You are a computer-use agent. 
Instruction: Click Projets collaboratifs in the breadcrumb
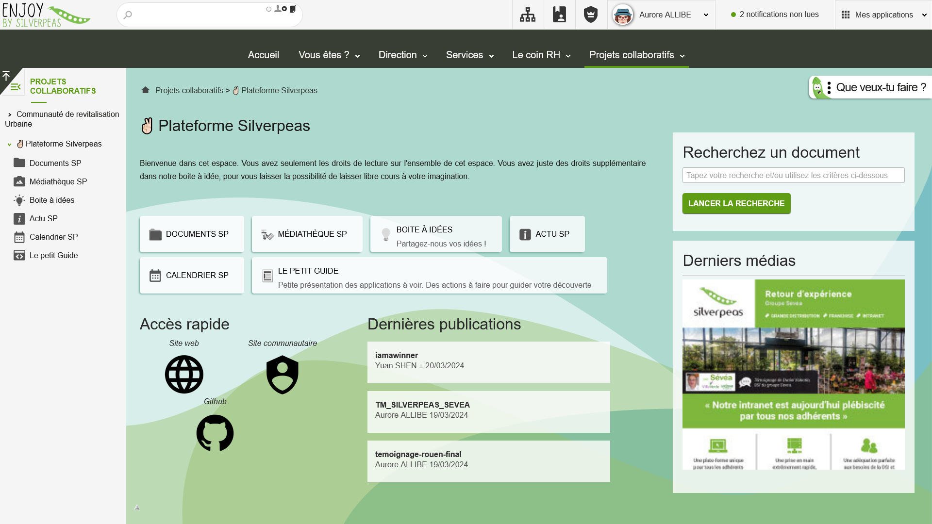click(x=189, y=90)
